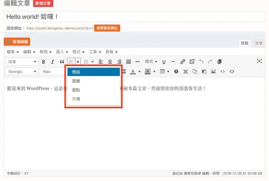Select 圓圈 bullet style
The height and width of the screenshot is (181, 269).
pyautogui.click(x=94, y=81)
